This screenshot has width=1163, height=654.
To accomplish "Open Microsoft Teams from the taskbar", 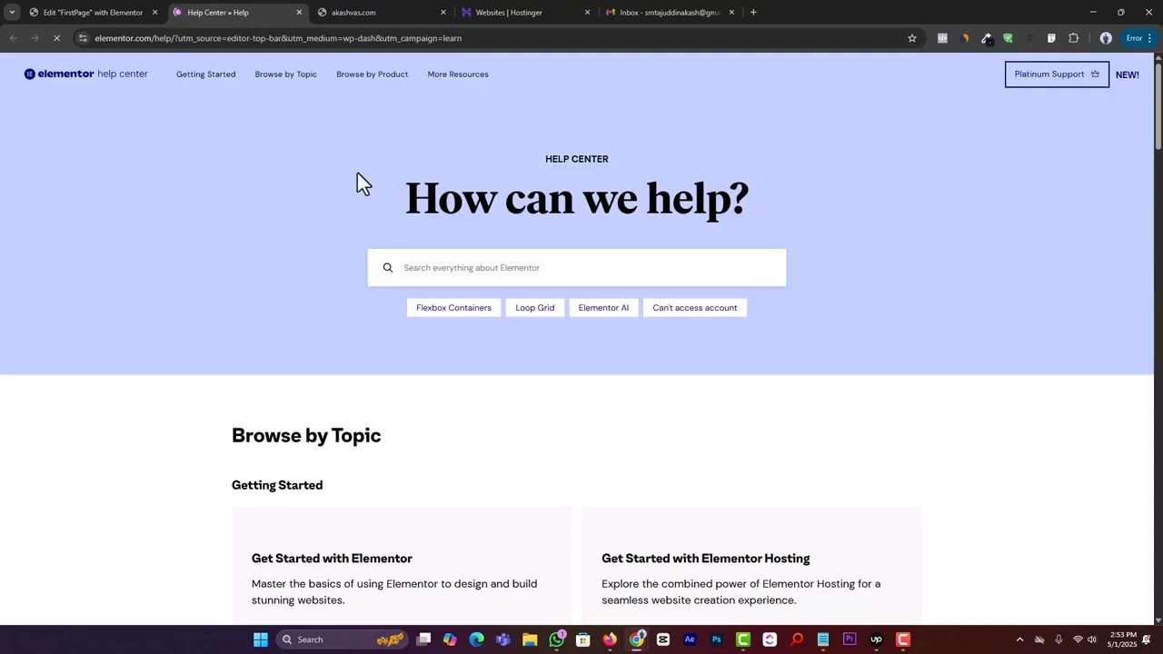I will click(503, 639).
